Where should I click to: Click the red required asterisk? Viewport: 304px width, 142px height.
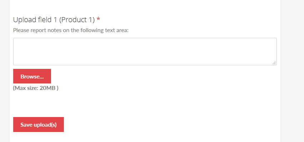click(x=98, y=19)
